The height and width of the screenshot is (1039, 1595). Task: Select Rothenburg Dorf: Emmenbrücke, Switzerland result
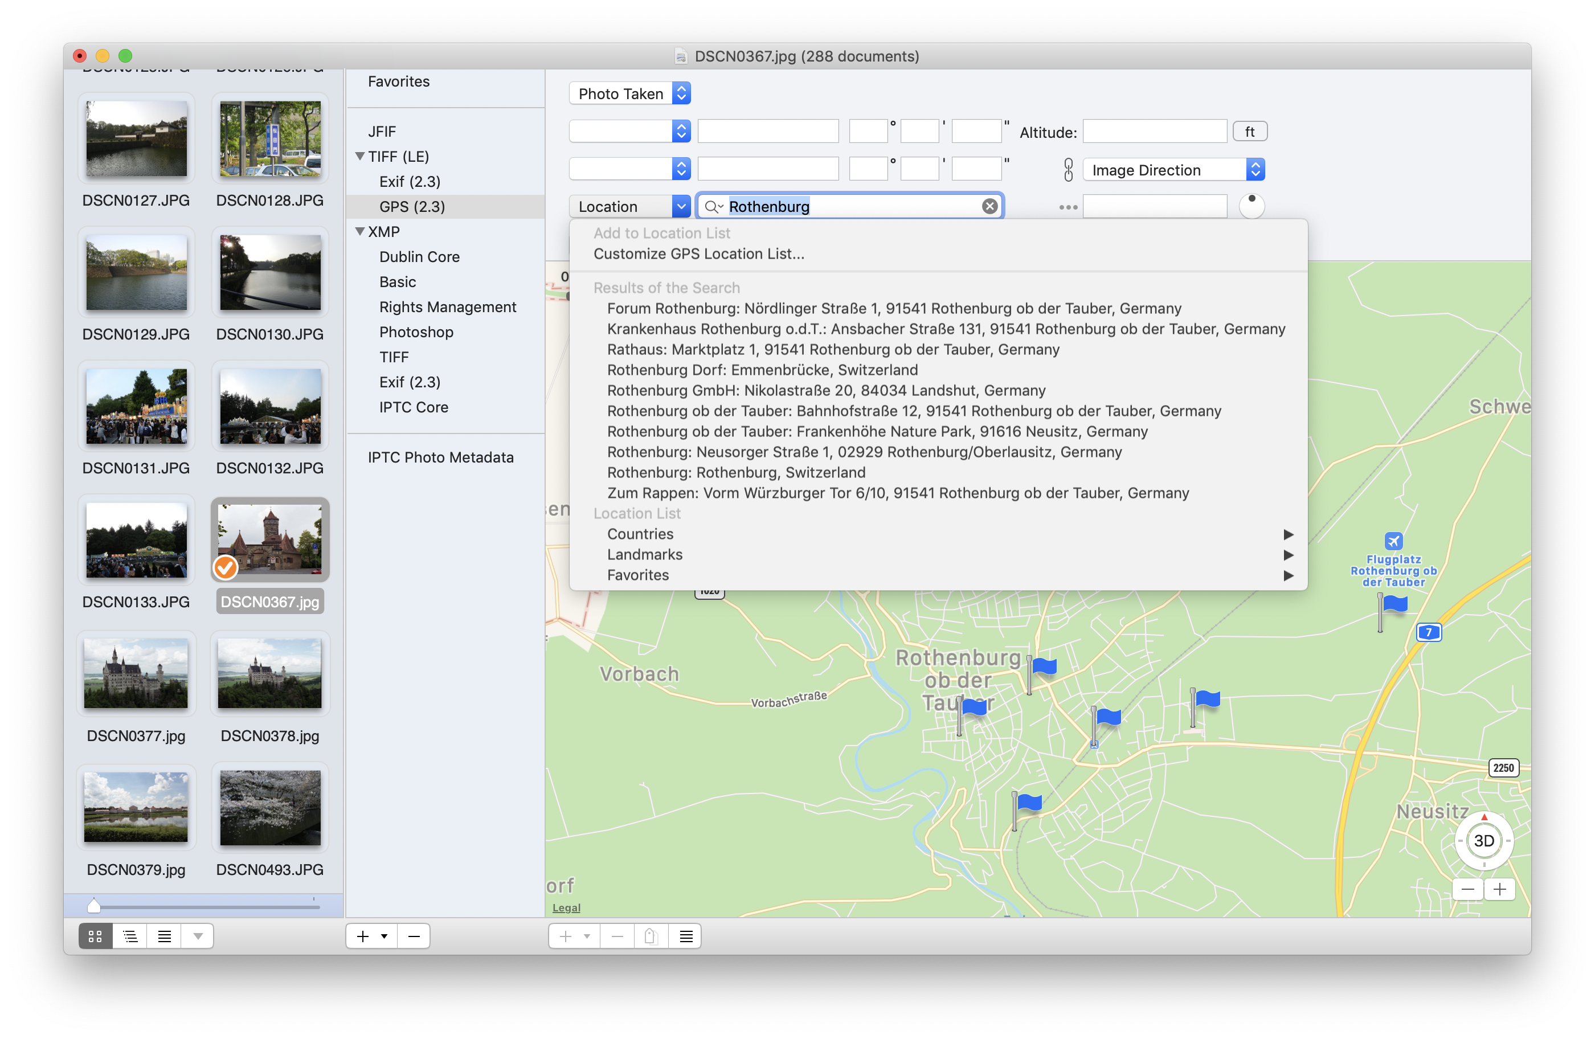tap(762, 370)
